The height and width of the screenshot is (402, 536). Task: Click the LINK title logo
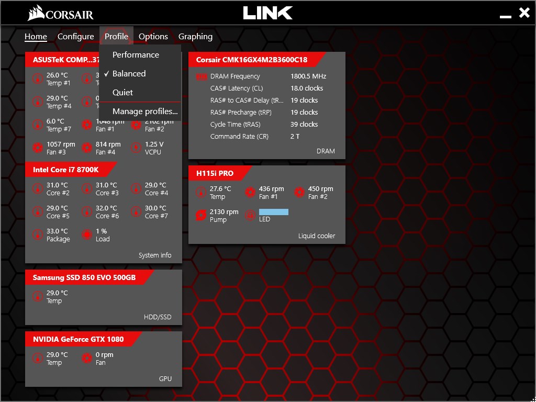[267, 13]
